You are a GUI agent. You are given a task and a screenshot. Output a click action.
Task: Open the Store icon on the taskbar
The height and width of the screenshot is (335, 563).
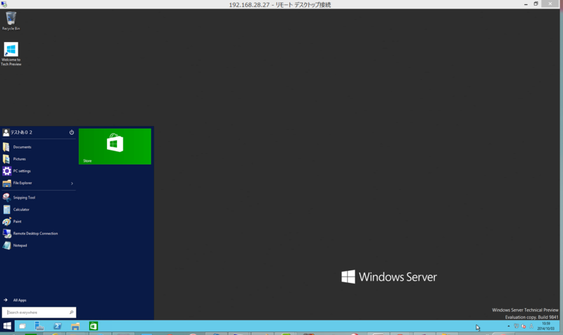pyautogui.click(x=94, y=326)
